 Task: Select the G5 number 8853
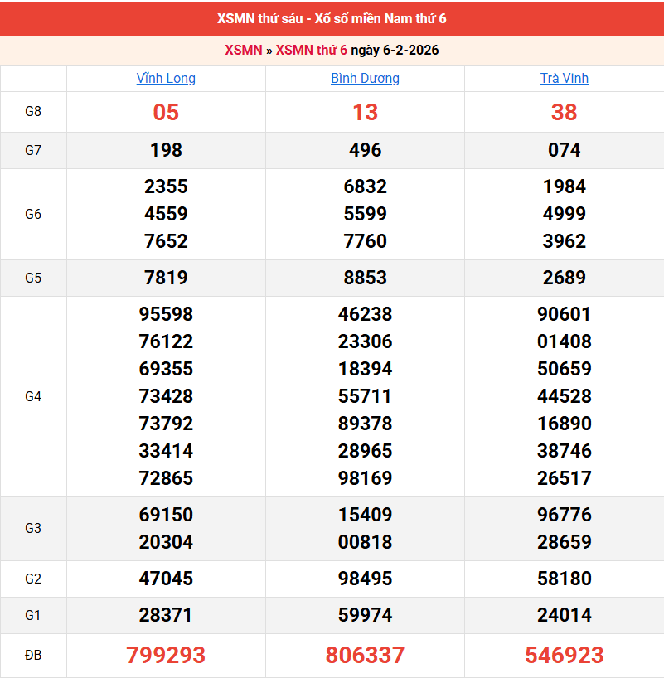coord(365,278)
